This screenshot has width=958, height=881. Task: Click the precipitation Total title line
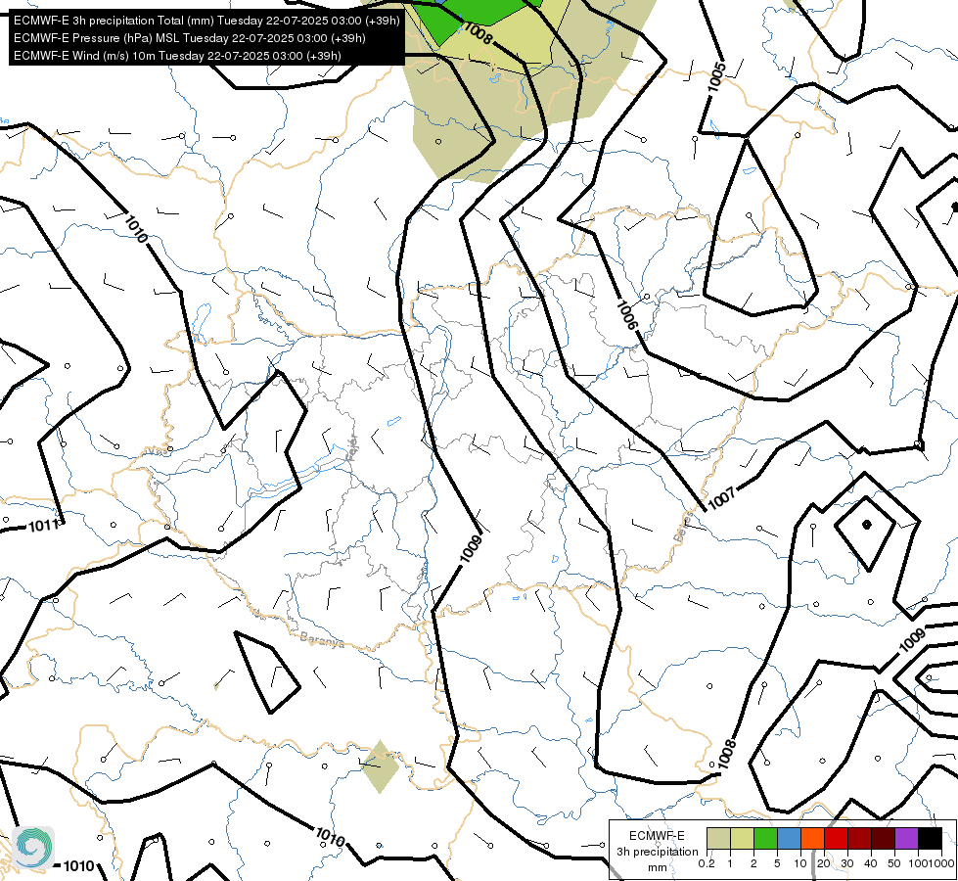[x=206, y=21]
